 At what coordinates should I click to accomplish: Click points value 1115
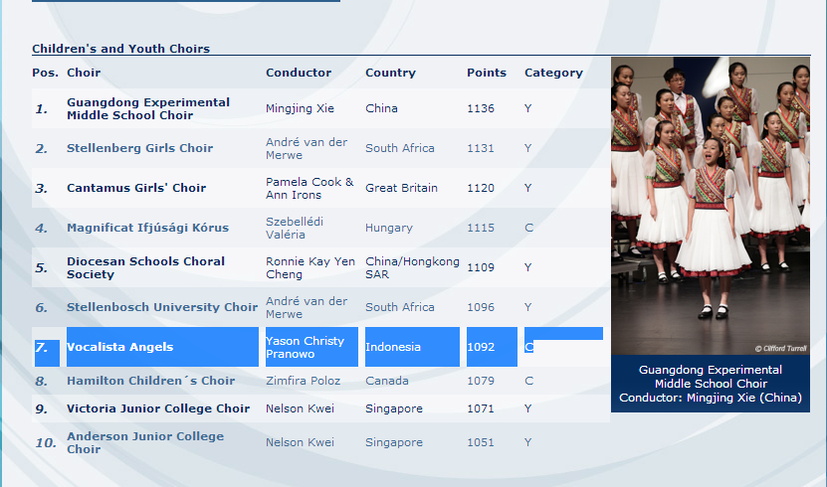tap(481, 228)
